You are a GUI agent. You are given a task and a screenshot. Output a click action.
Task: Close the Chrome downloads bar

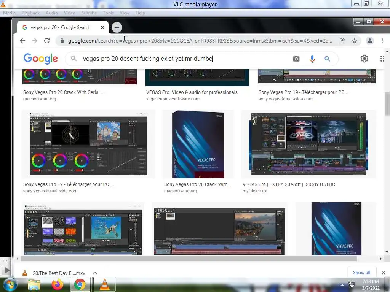coord(383,273)
